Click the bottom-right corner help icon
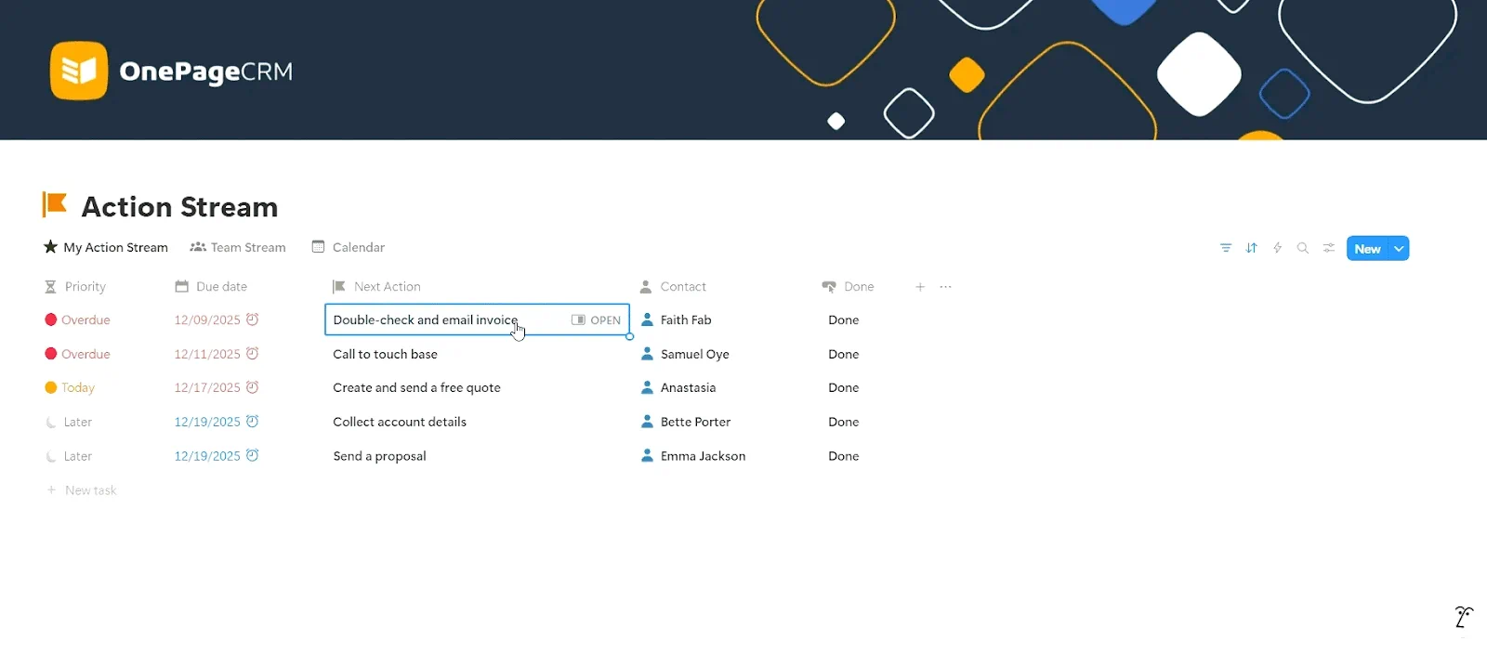 pos(1464,617)
